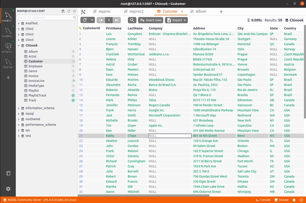This screenshot has height=203, width=306.
Task: Sort by CustomerId column header
Action: point(91,28)
